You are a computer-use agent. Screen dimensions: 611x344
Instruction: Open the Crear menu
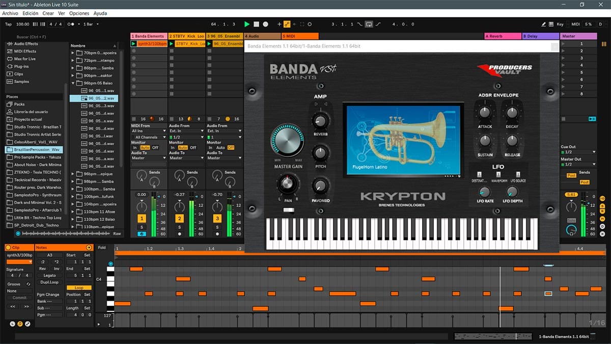pos(48,13)
